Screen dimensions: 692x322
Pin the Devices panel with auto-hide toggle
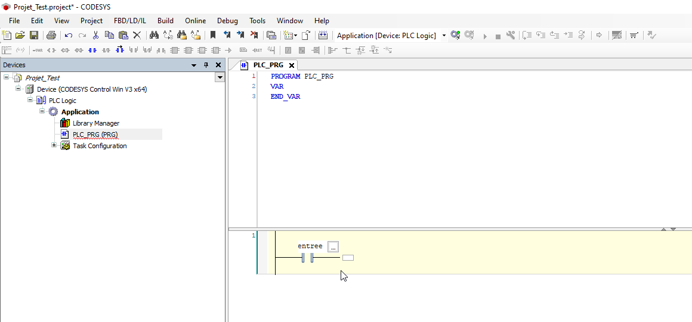[x=206, y=65]
